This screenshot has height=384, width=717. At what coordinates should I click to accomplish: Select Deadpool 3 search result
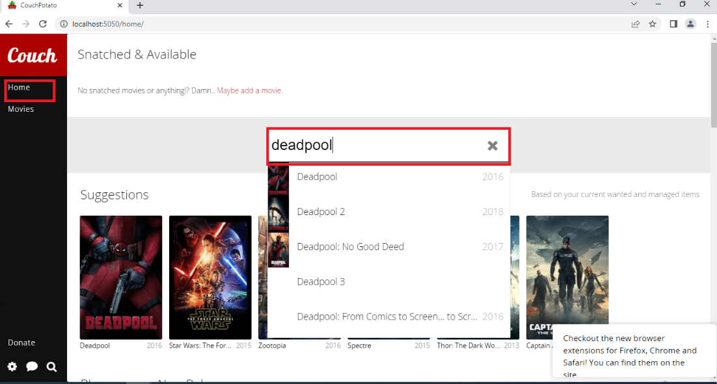[388, 282]
